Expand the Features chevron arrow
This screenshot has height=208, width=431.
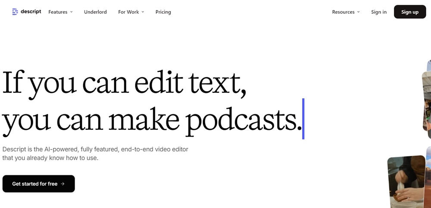click(x=72, y=12)
